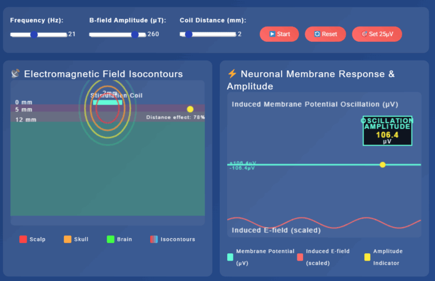Click the Isocontours gradient legend swatch
The width and height of the screenshot is (435, 281).
pyautogui.click(x=154, y=239)
